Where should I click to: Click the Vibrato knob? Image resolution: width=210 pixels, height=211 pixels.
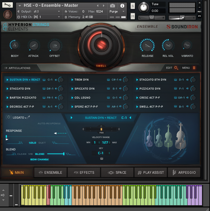point(187,46)
